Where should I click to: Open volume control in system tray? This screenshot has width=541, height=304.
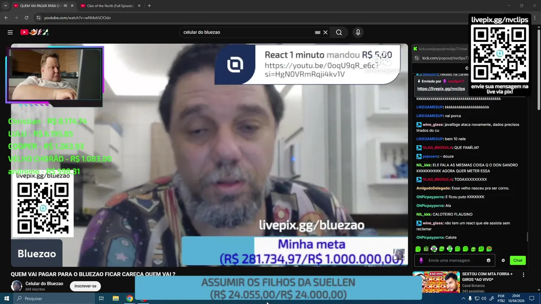[x=484, y=299]
